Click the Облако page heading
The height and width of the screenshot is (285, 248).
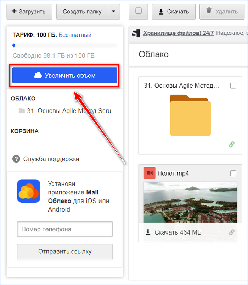(x=153, y=54)
